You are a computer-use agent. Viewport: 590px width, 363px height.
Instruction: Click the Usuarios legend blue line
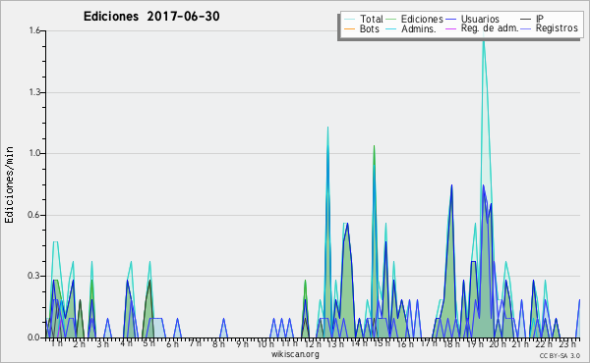click(x=450, y=20)
